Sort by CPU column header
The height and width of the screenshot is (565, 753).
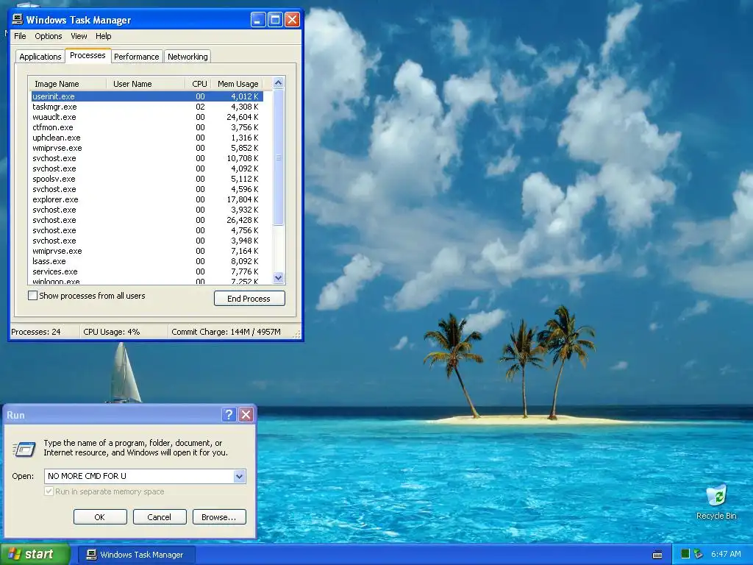click(198, 84)
